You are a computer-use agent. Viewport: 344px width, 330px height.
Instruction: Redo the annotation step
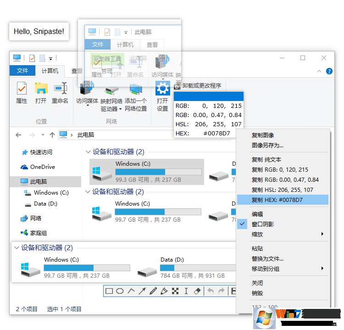coord(222,291)
